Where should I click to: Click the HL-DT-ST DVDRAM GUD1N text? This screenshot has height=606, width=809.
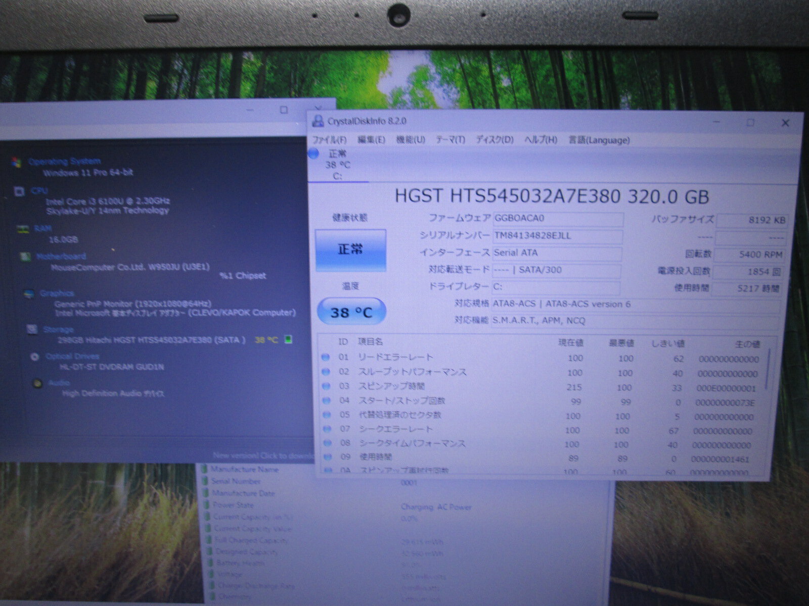111,367
